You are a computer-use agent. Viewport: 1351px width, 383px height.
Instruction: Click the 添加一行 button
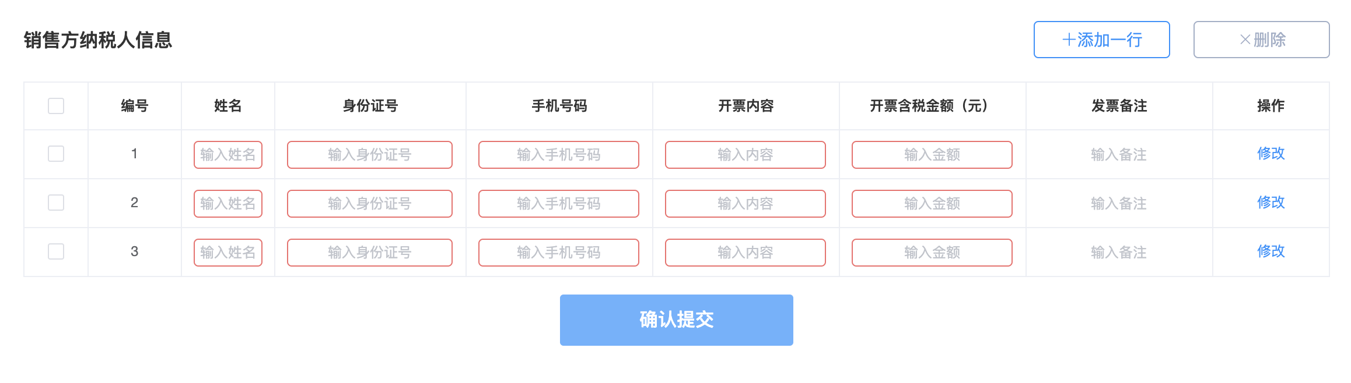1100,40
